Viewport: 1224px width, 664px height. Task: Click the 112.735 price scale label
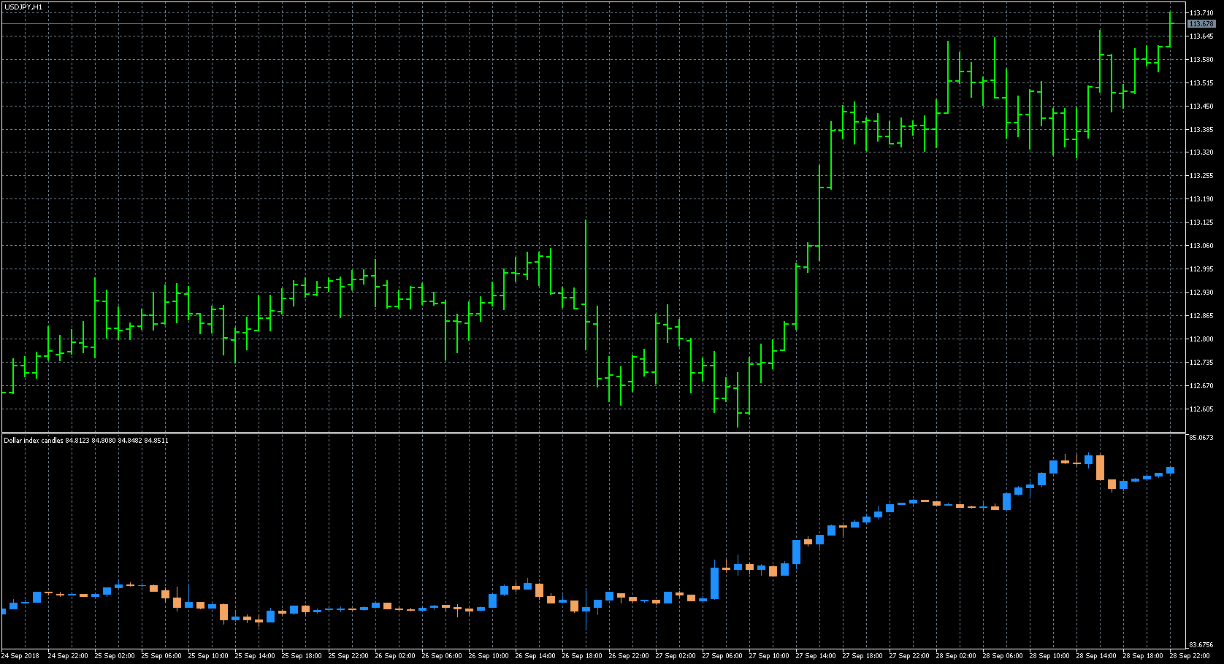coord(1201,363)
